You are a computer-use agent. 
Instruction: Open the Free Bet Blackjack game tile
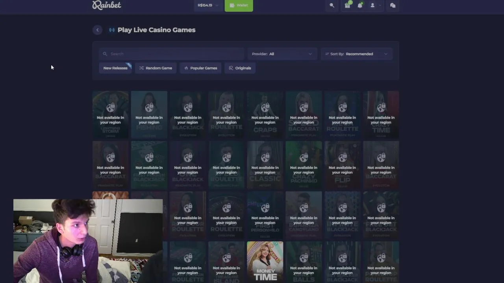click(x=381, y=215)
